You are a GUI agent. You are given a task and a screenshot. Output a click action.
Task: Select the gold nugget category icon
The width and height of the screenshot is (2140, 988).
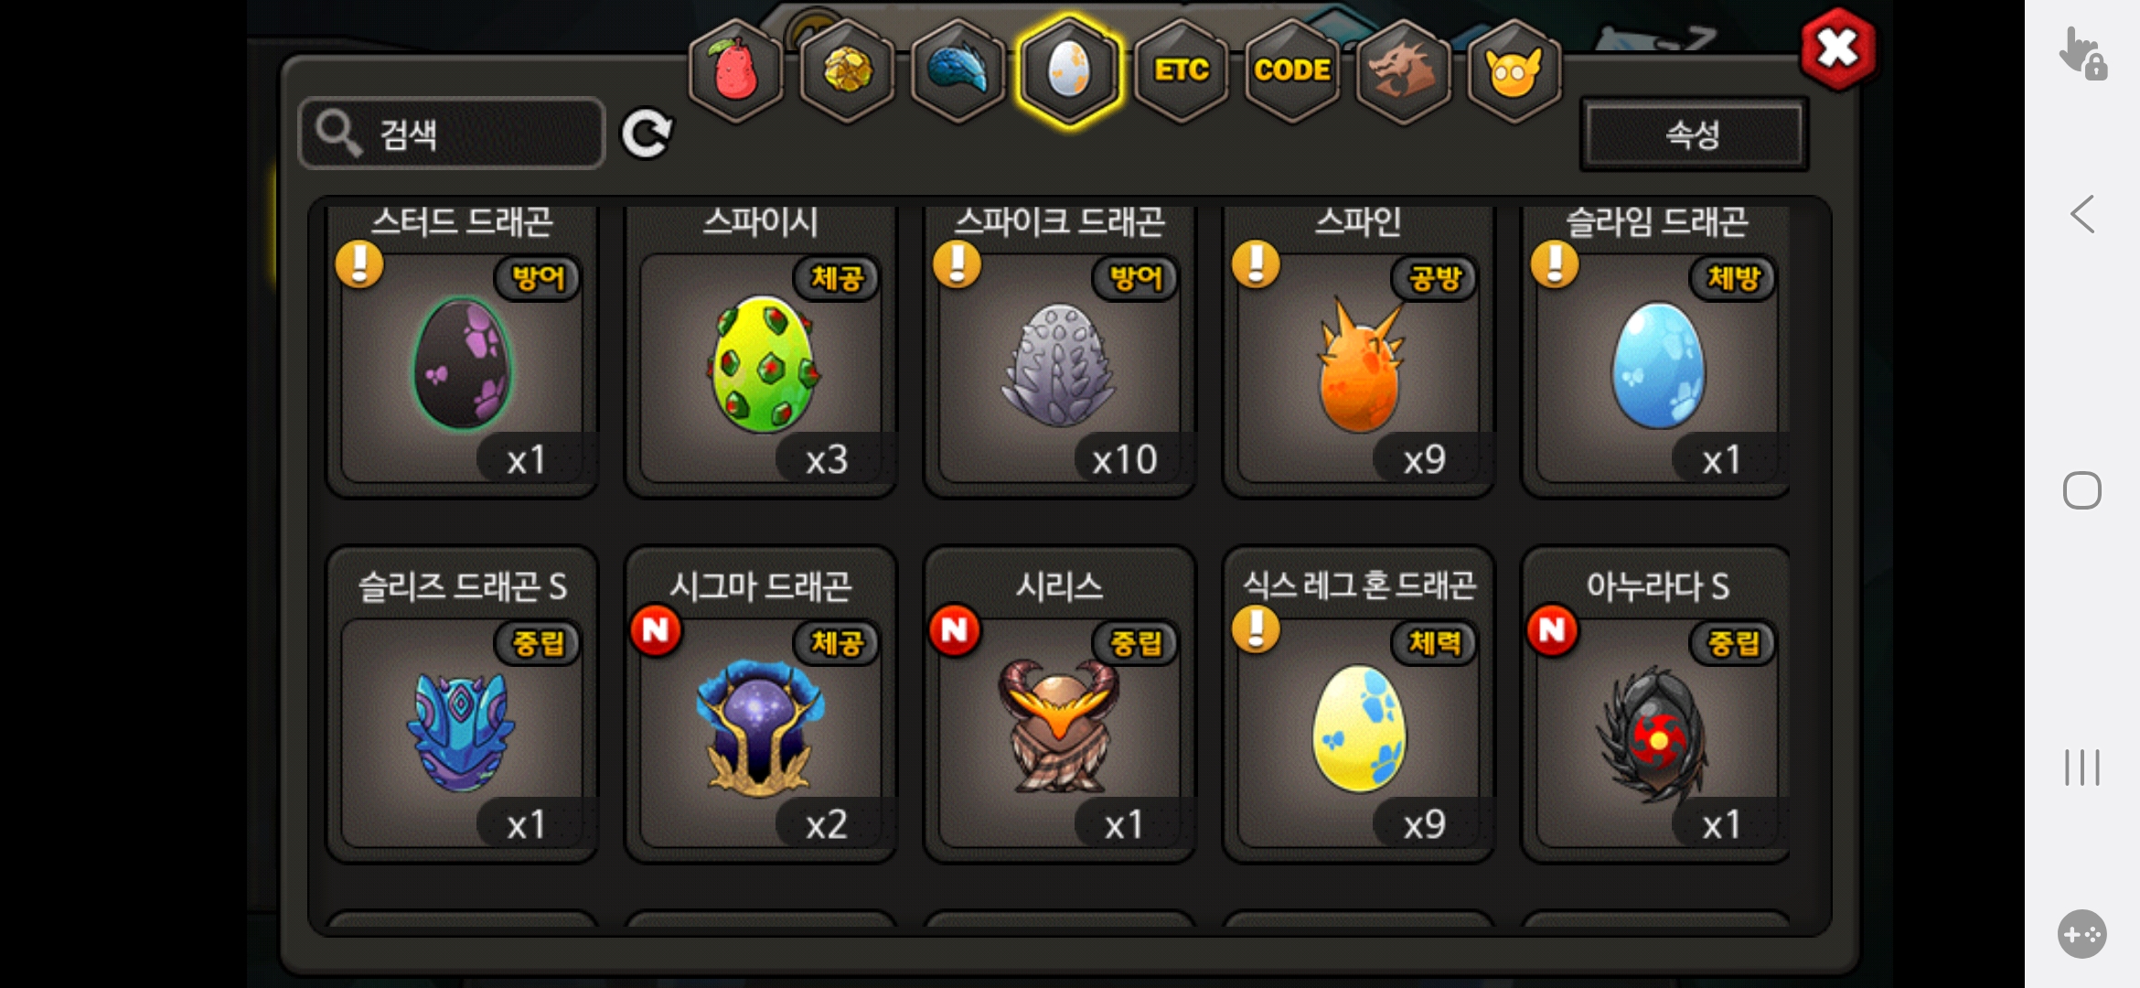pos(848,70)
